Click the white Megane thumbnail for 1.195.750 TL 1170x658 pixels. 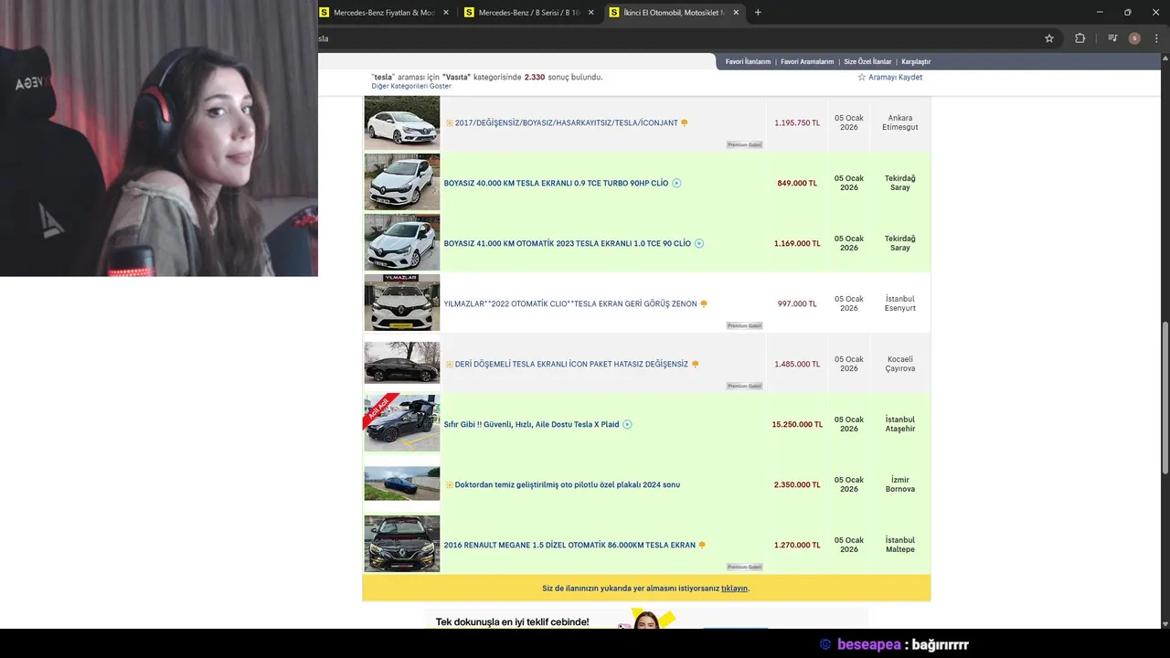(x=402, y=122)
